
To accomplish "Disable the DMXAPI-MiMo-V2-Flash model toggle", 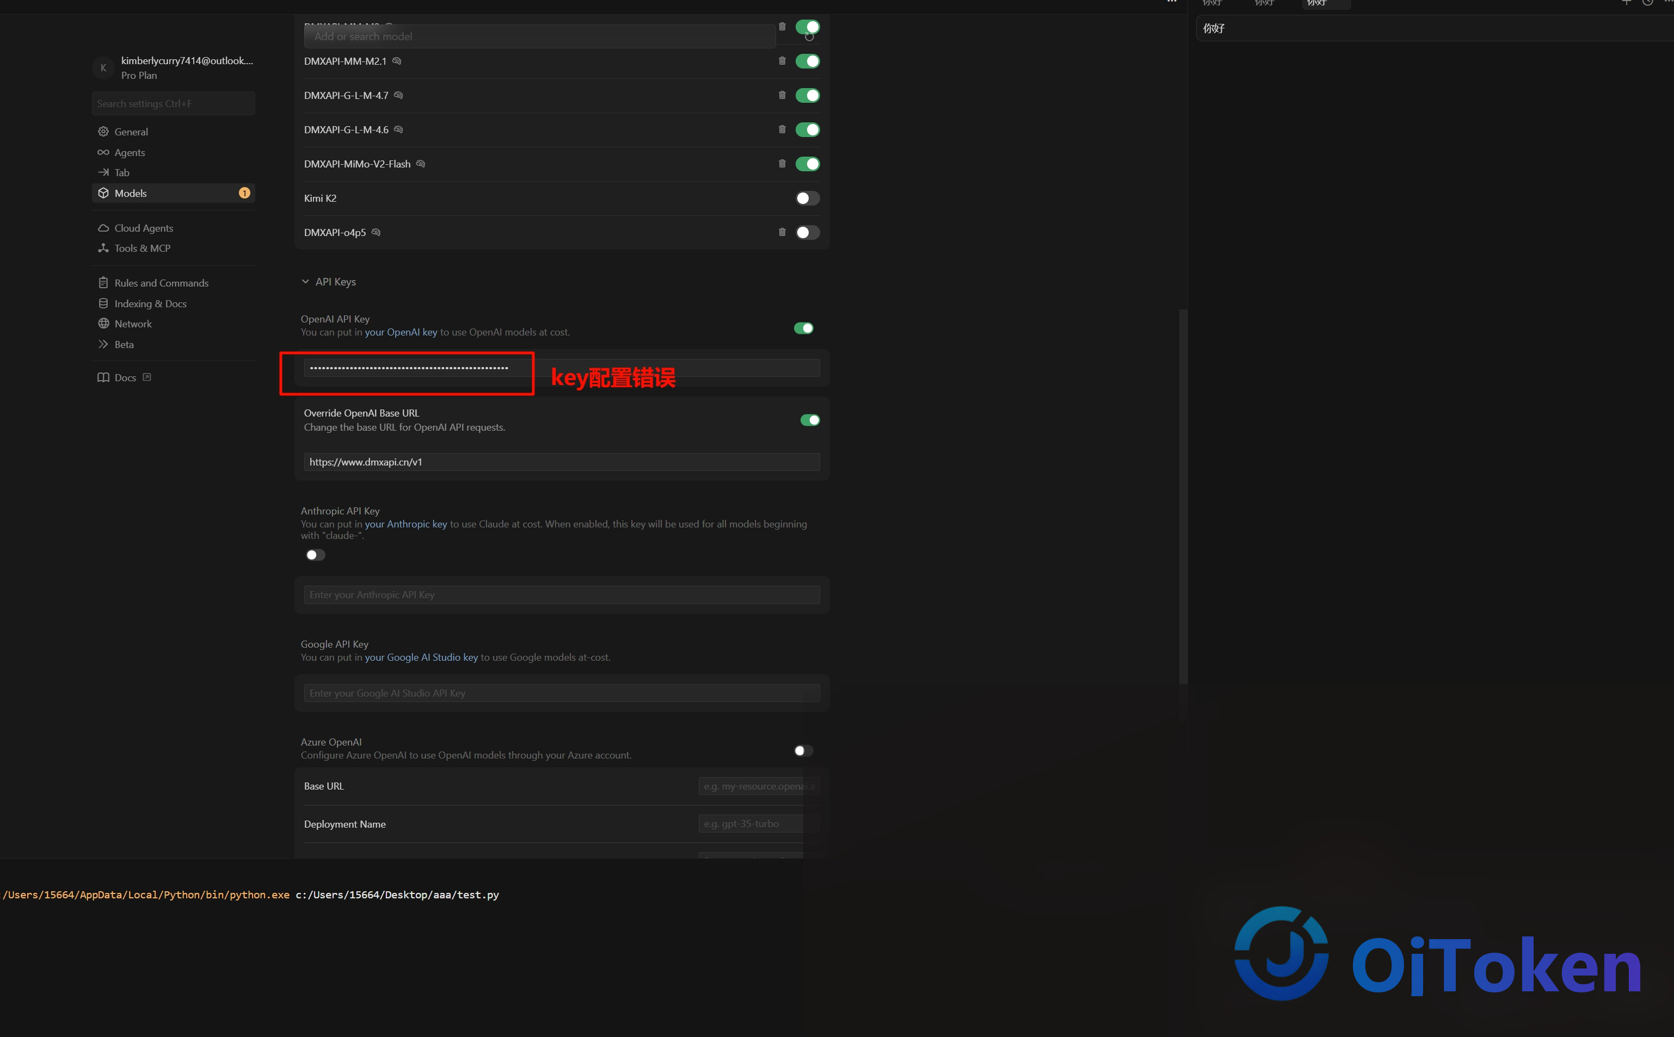I will tap(808, 164).
